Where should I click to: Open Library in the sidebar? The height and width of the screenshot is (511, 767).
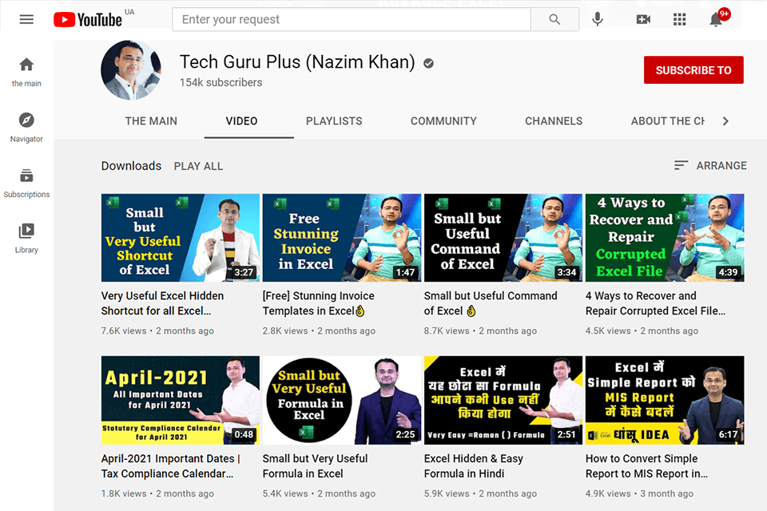click(x=26, y=238)
